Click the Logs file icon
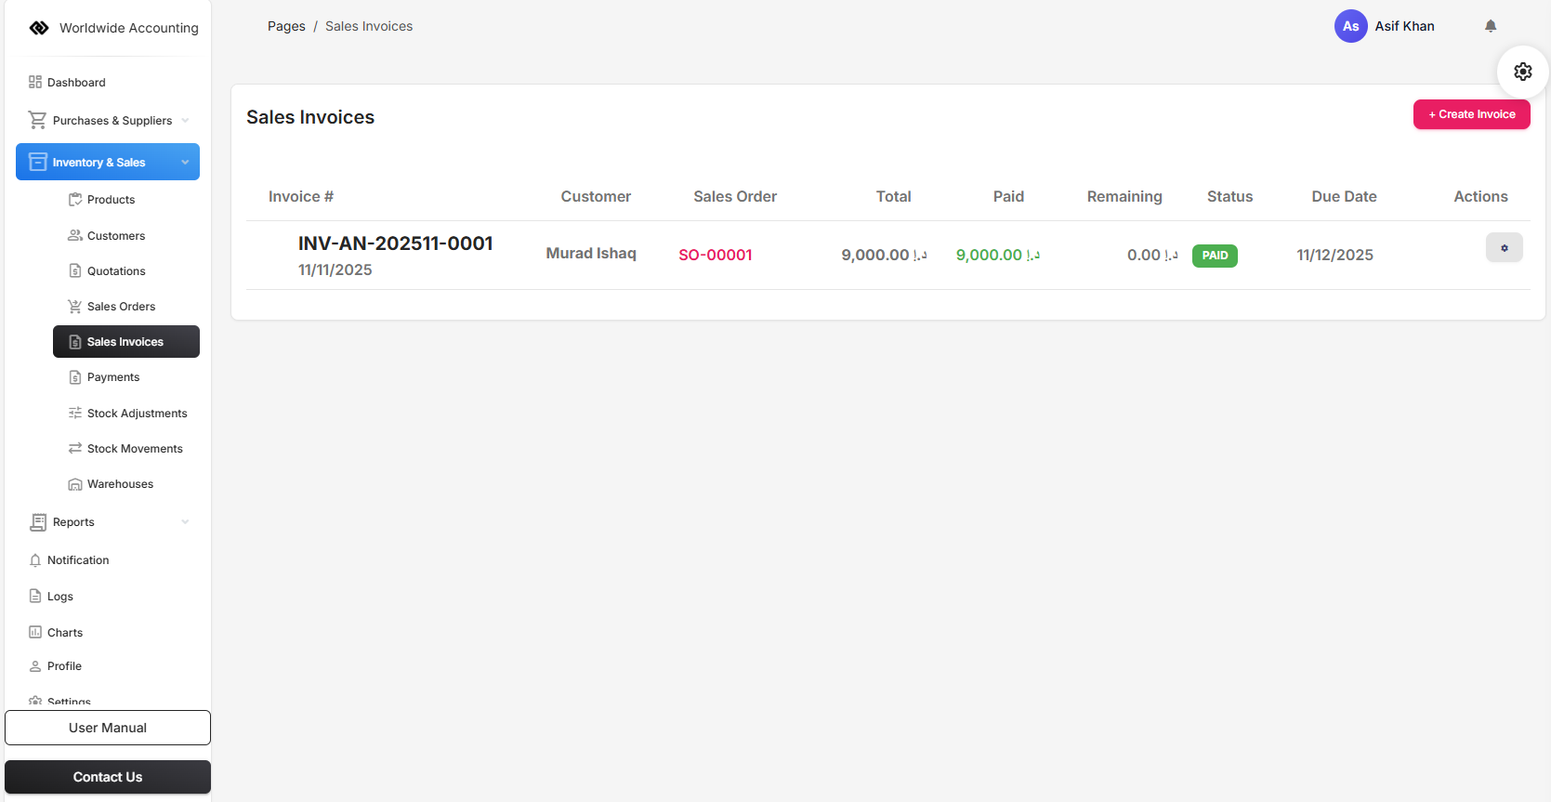This screenshot has width=1551, height=802. [x=35, y=596]
